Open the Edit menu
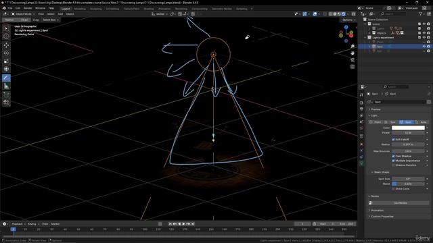 coord(18,8)
